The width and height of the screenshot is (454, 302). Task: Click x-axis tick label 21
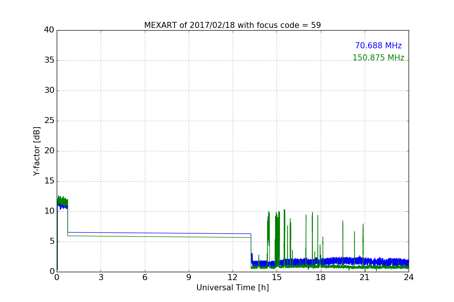[364, 277]
